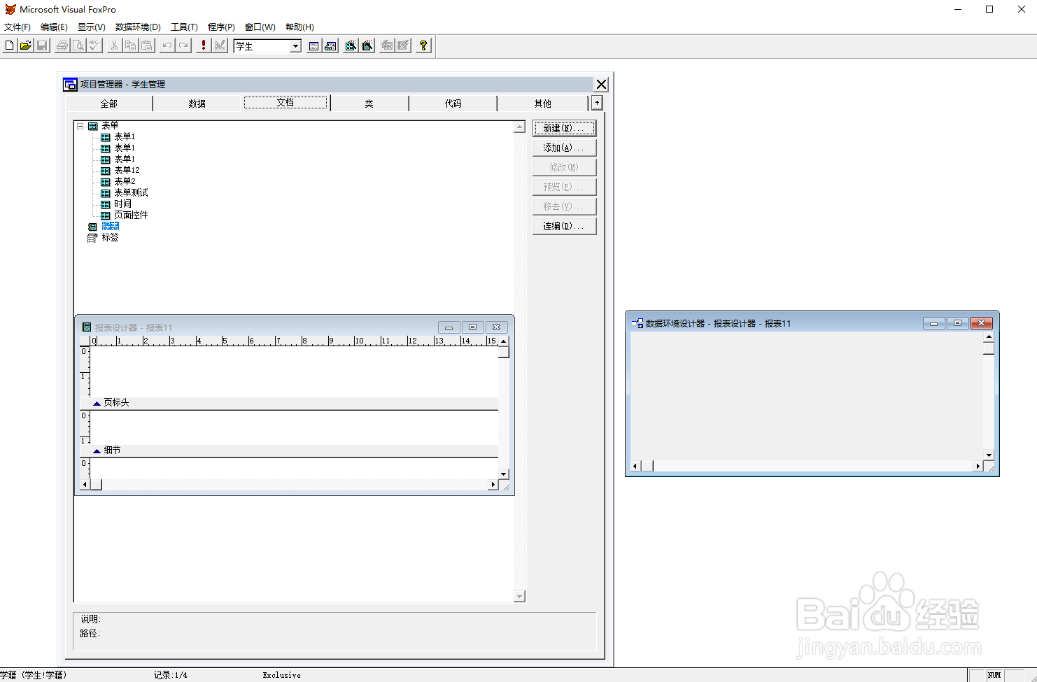Screen dimensions: 1037x682
Task: Click the Print toolbar icon
Action: [x=62, y=45]
